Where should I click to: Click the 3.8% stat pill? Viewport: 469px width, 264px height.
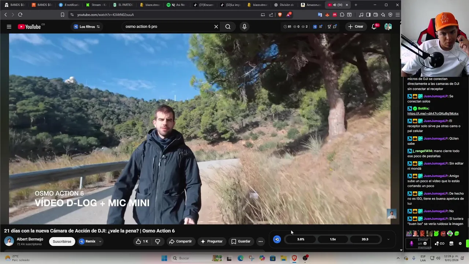[x=300, y=239]
